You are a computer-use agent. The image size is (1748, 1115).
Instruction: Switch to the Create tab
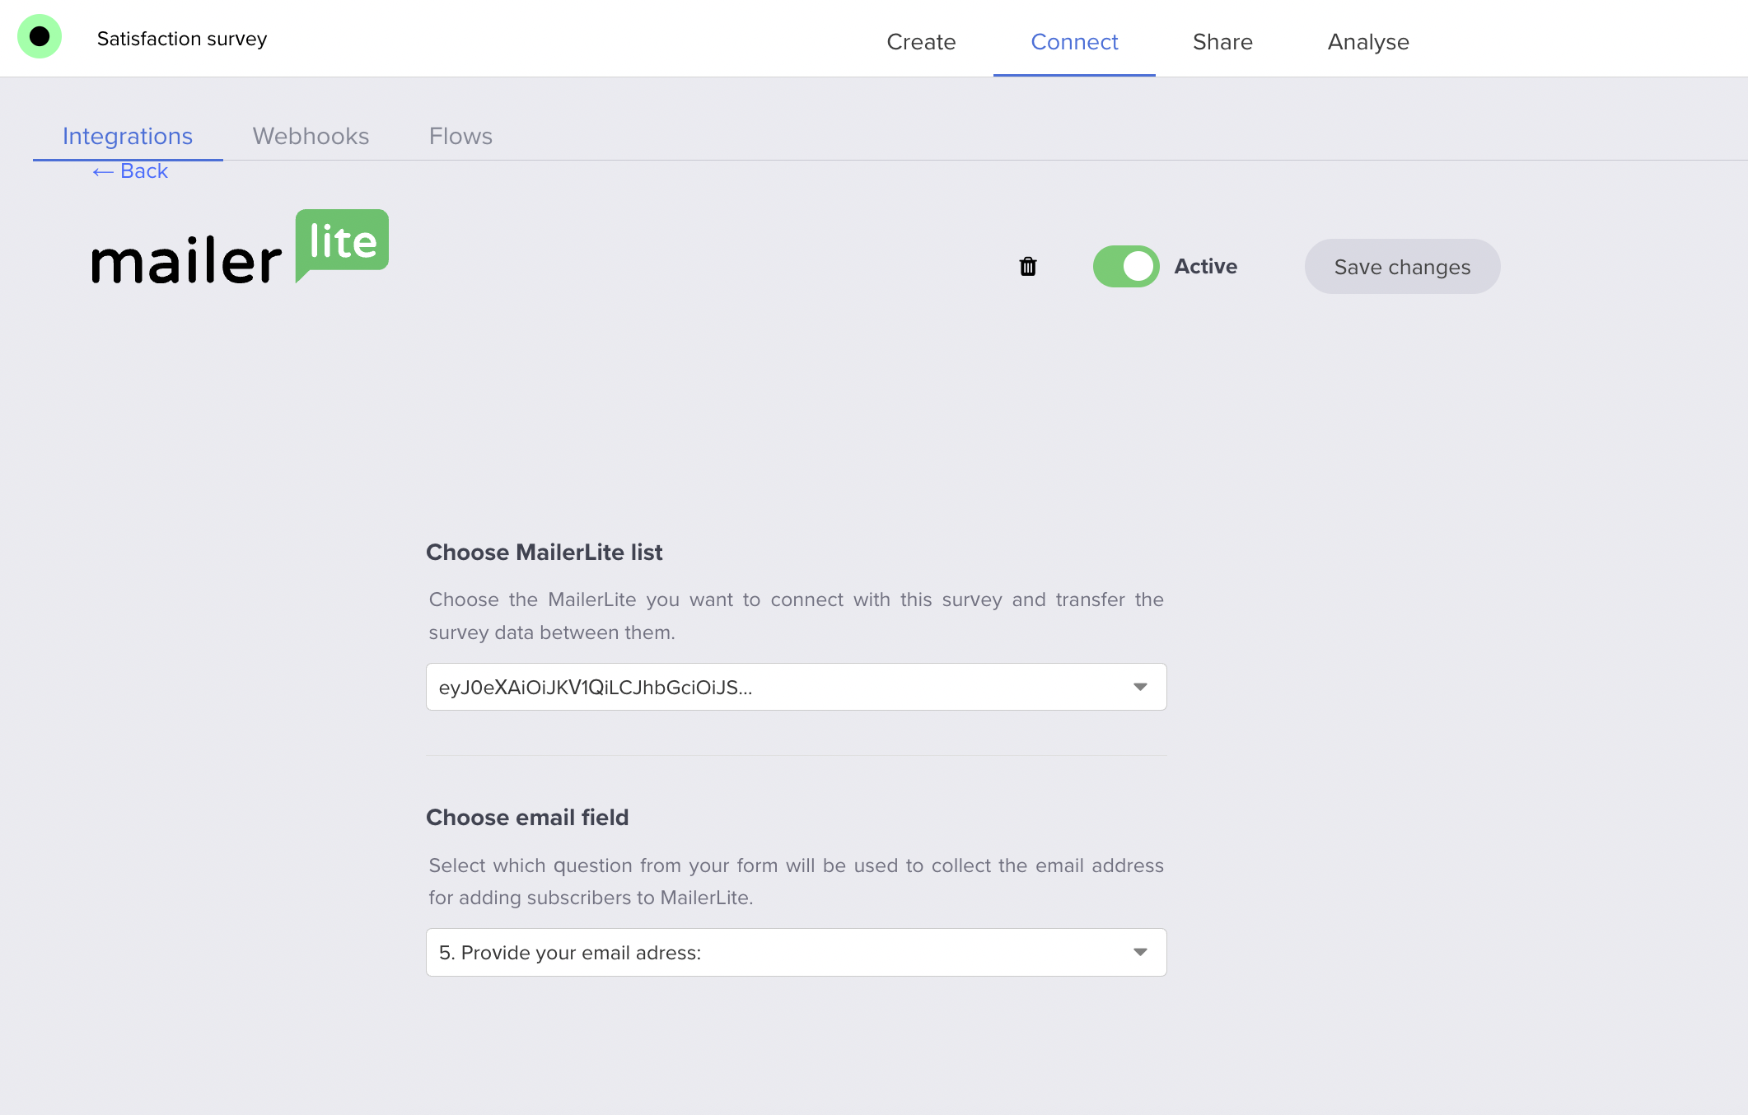[921, 41]
